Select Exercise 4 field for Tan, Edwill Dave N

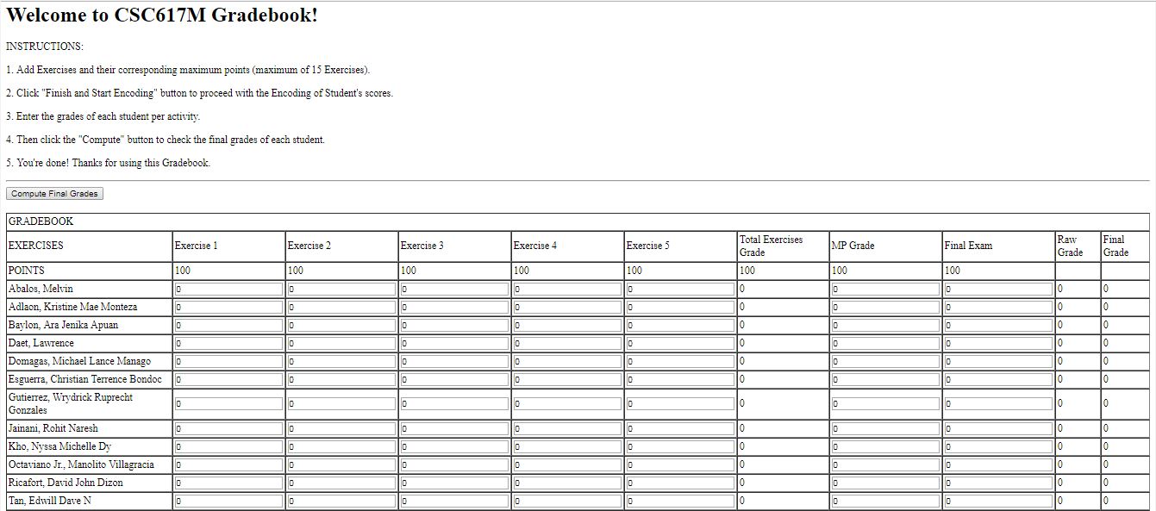(567, 502)
